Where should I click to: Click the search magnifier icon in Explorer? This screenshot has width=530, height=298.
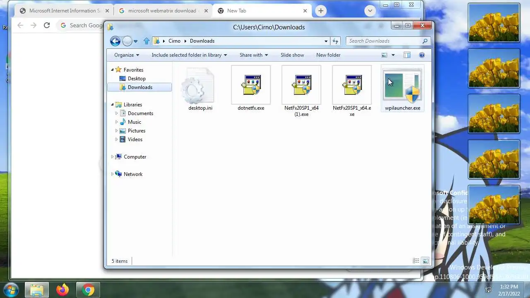pyautogui.click(x=425, y=41)
